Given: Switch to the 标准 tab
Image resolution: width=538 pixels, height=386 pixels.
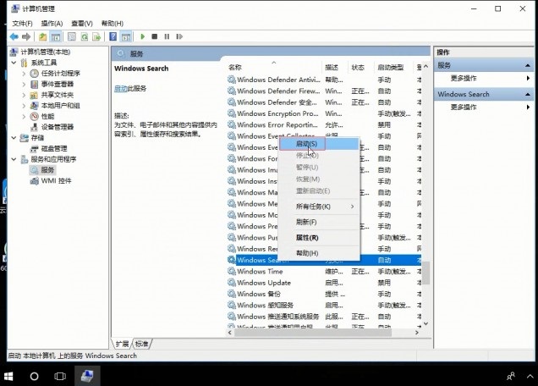Looking at the screenshot, I should pos(142,344).
